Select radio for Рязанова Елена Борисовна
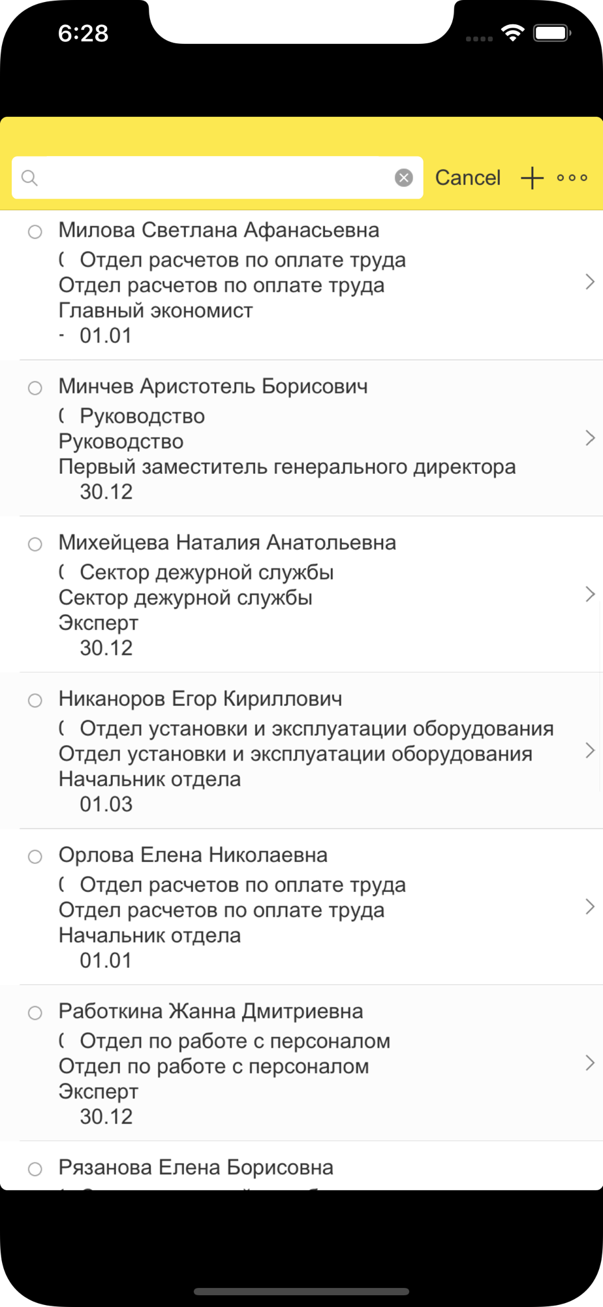 click(x=35, y=1169)
